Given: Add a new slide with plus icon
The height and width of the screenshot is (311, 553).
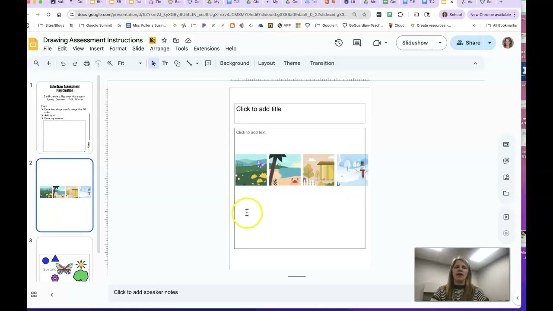Looking at the screenshot, I should point(48,63).
